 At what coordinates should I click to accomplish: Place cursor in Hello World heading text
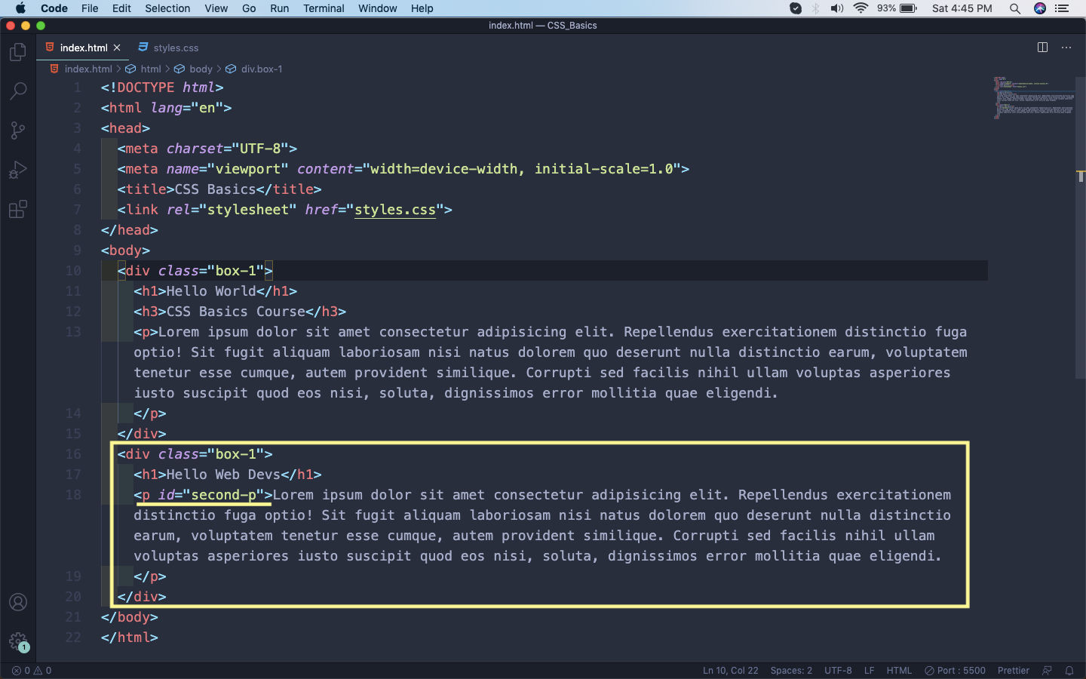pos(211,291)
